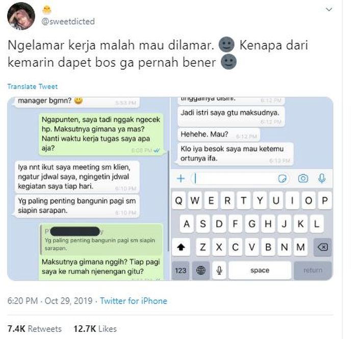The height and width of the screenshot is (339, 357).
Task: Tap the backspace delete key
Action: (x=323, y=247)
